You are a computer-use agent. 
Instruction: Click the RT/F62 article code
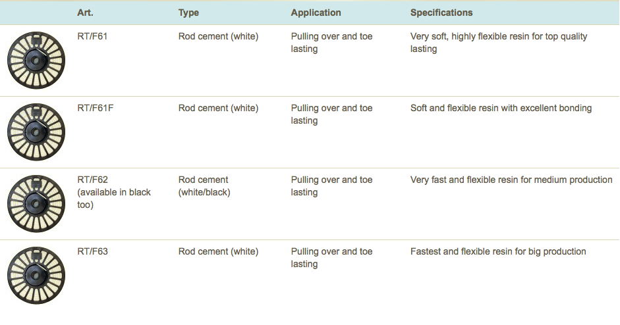click(92, 180)
